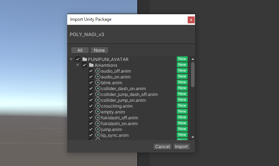
Task: Click the jump.anim animation clip icon
Action: [98, 129]
